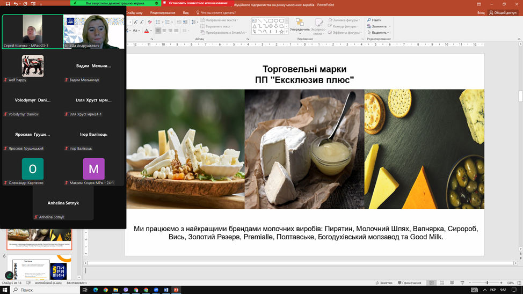Select the right arrow shape in gallery
The height and width of the screenshot is (294, 523).
271,26
